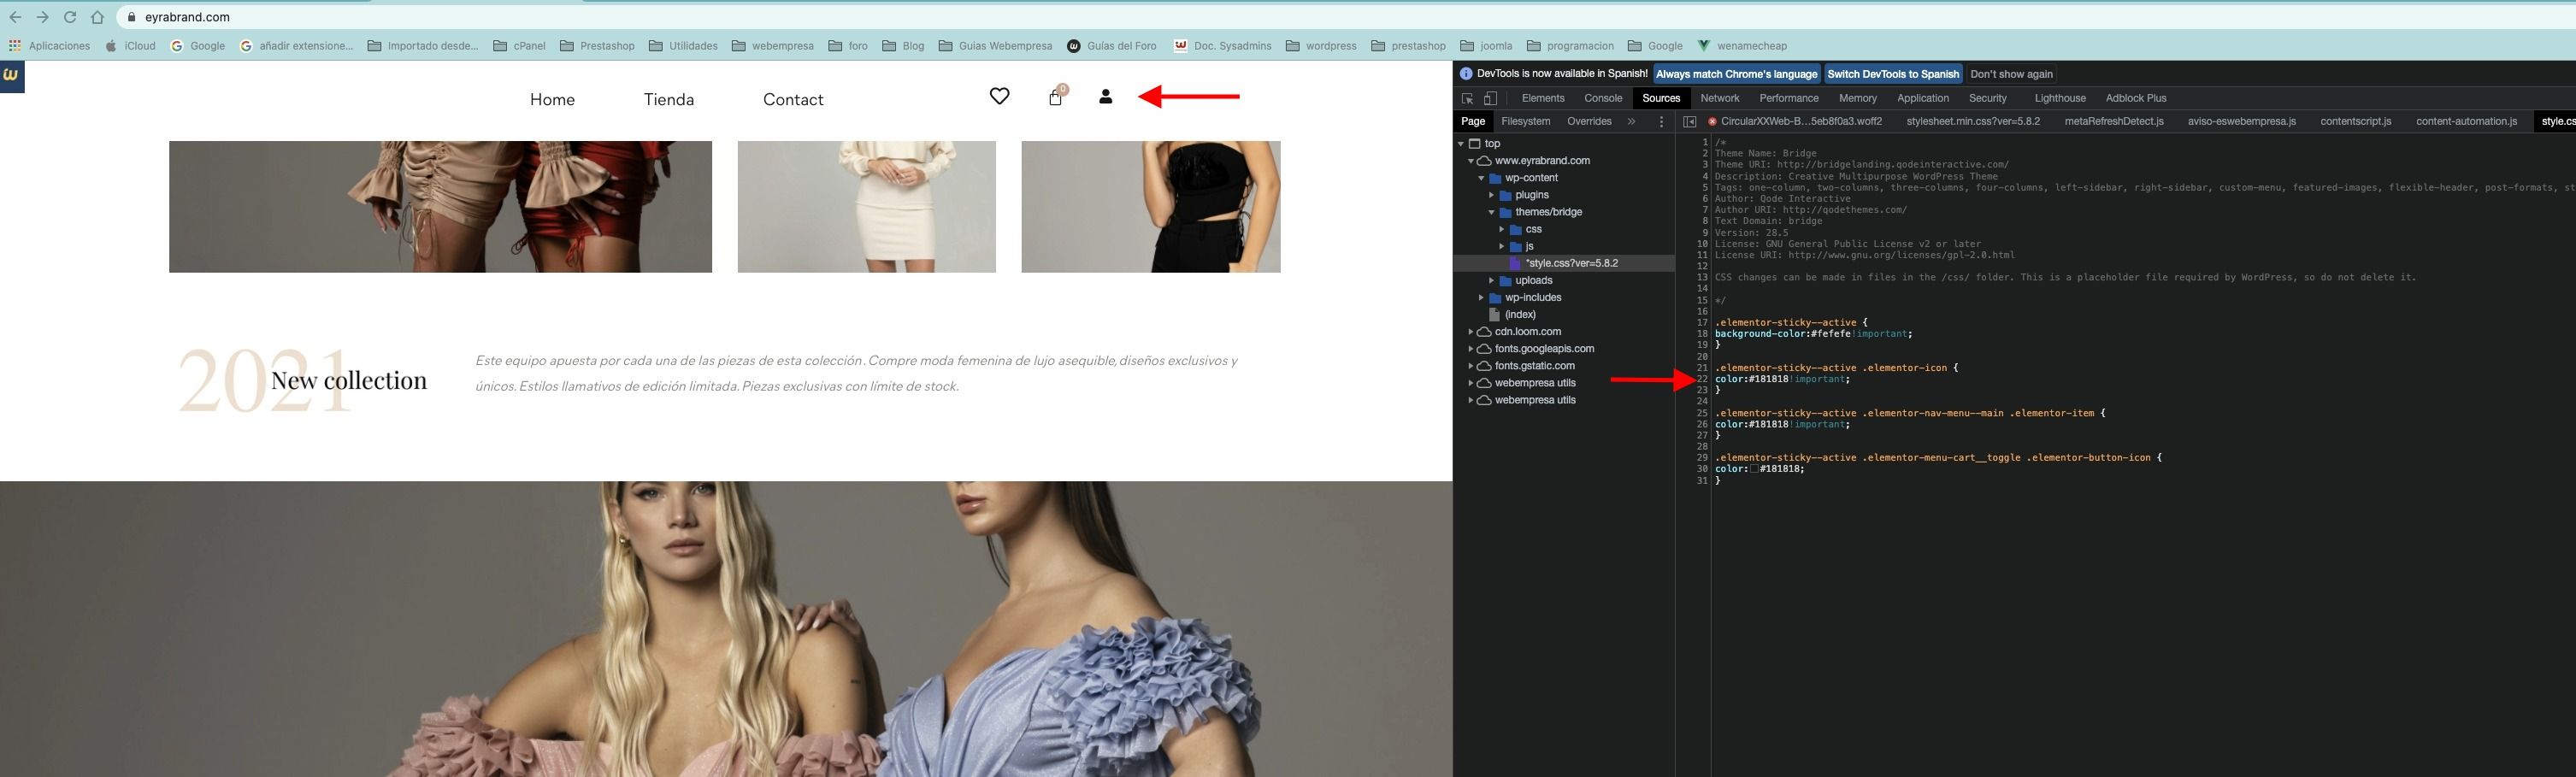
Task: Open the Tienda menu item
Action: click(669, 99)
